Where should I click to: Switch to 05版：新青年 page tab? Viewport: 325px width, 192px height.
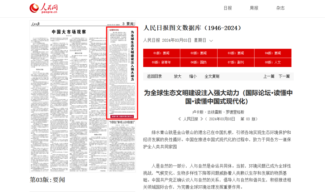click(162, 62)
